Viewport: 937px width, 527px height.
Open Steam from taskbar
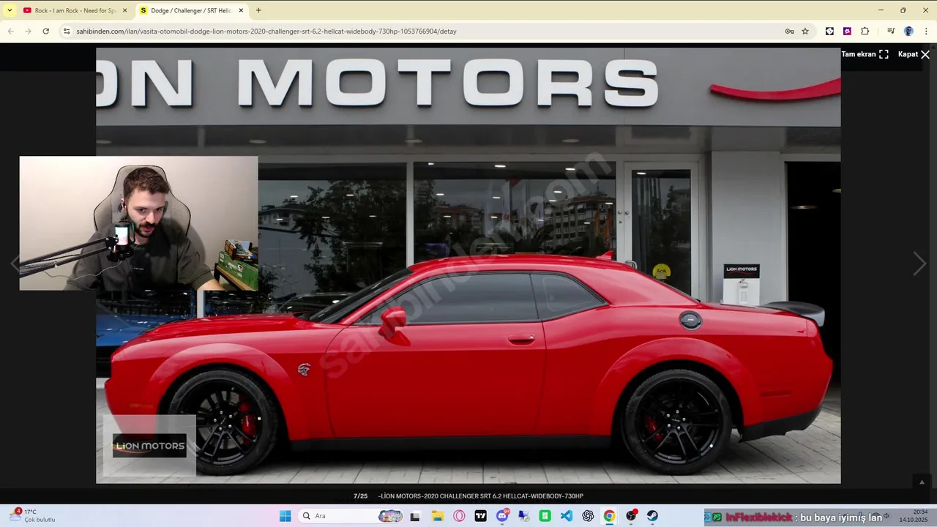pos(652,516)
